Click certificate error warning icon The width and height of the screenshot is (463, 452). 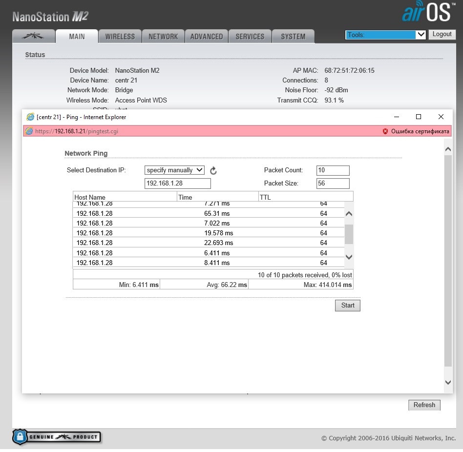click(385, 131)
